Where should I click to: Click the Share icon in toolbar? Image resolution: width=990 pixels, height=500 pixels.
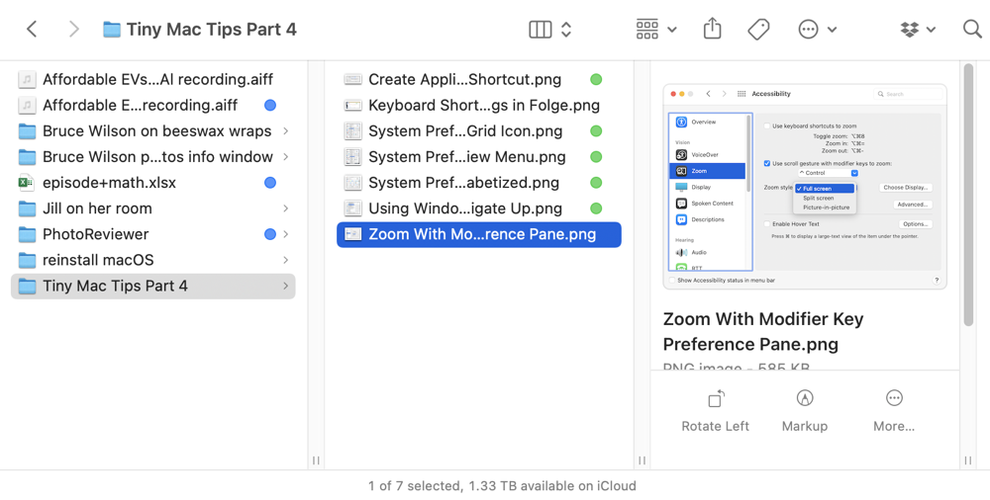(712, 29)
